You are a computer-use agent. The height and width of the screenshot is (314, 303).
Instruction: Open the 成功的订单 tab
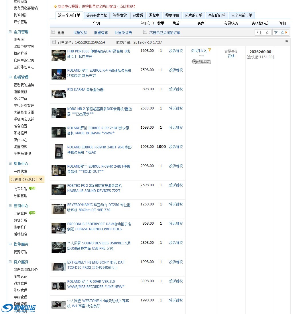(x=194, y=15)
